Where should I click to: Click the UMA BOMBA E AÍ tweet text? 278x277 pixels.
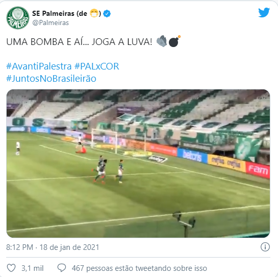tap(79, 42)
